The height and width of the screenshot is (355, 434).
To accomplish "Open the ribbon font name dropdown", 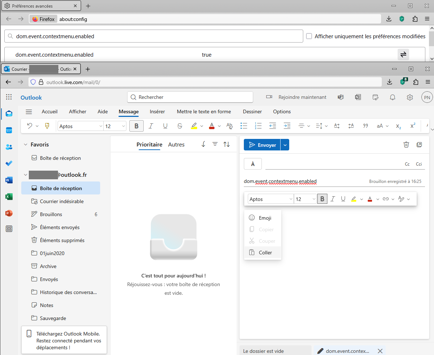I will point(101,126).
